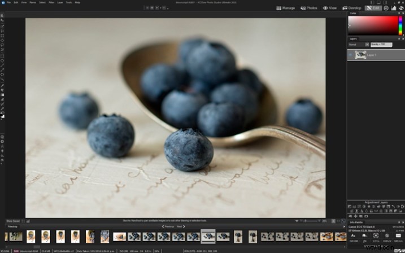Switch to View mode with eye icon
Viewport: 405px width, 253px height.
(x=330, y=8)
